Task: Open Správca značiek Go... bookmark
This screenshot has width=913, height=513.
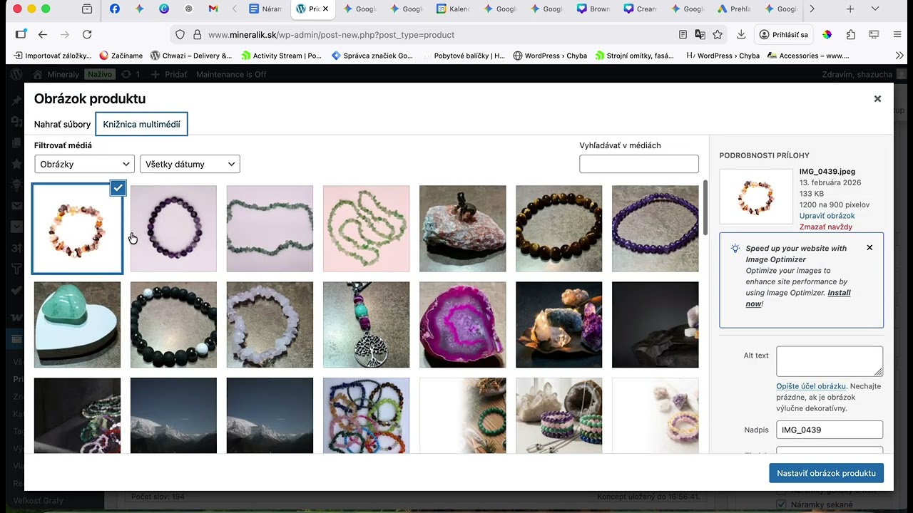Action: point(372,56)
